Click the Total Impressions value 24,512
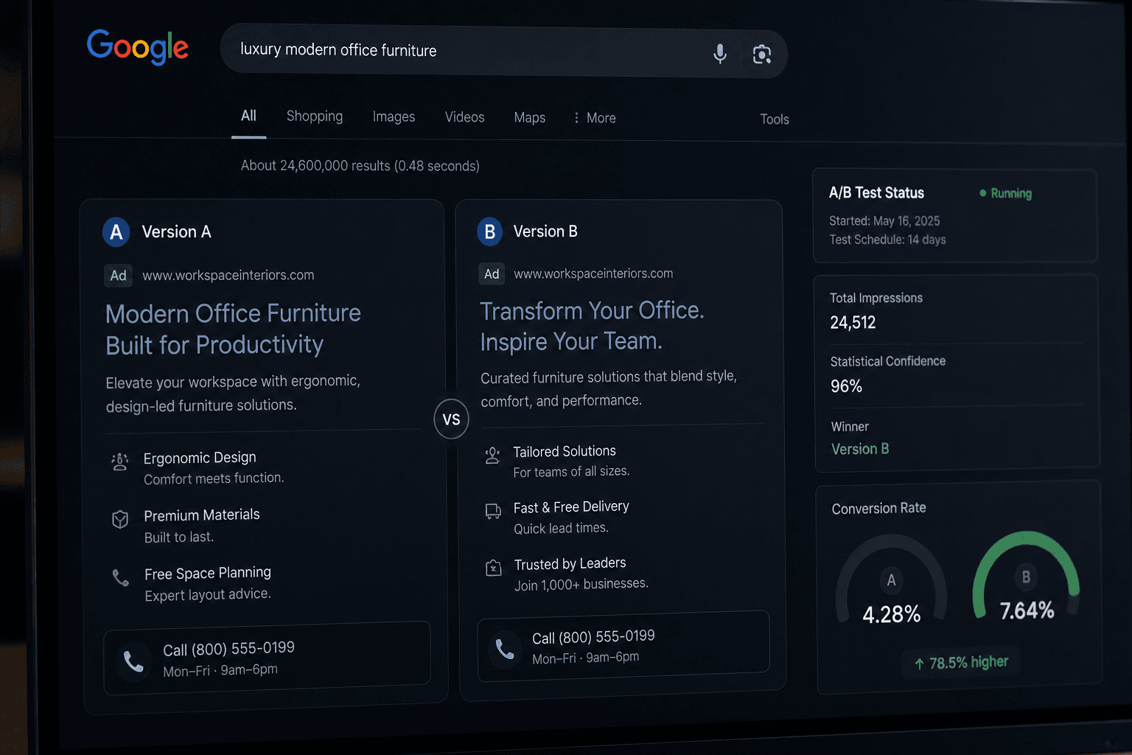1132x755 pixels. click(x=853, y=322)
